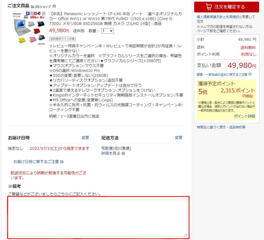Click the 小計 49,980 円 subtotal amount
The height and width of the screenshot is (240, 264).
click(x=247, y=39)
